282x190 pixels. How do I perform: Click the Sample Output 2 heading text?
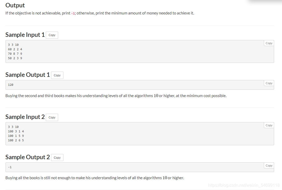click(28, 157)
